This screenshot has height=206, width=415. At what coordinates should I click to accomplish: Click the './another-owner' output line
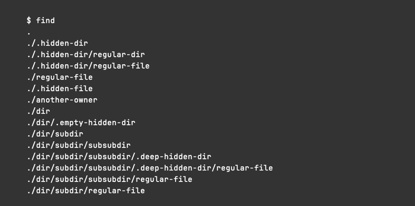(x=62, y=100)
